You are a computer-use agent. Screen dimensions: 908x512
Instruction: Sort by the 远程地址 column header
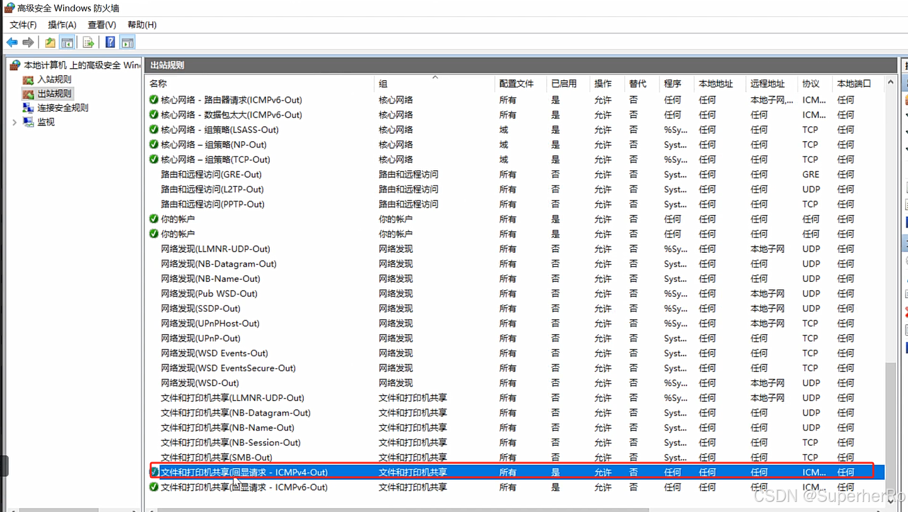click(772, 83)
